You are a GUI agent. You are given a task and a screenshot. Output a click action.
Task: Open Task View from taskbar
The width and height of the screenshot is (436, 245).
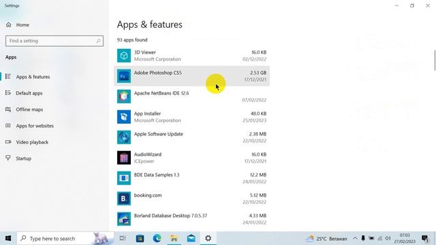click(x=123, y=238)
